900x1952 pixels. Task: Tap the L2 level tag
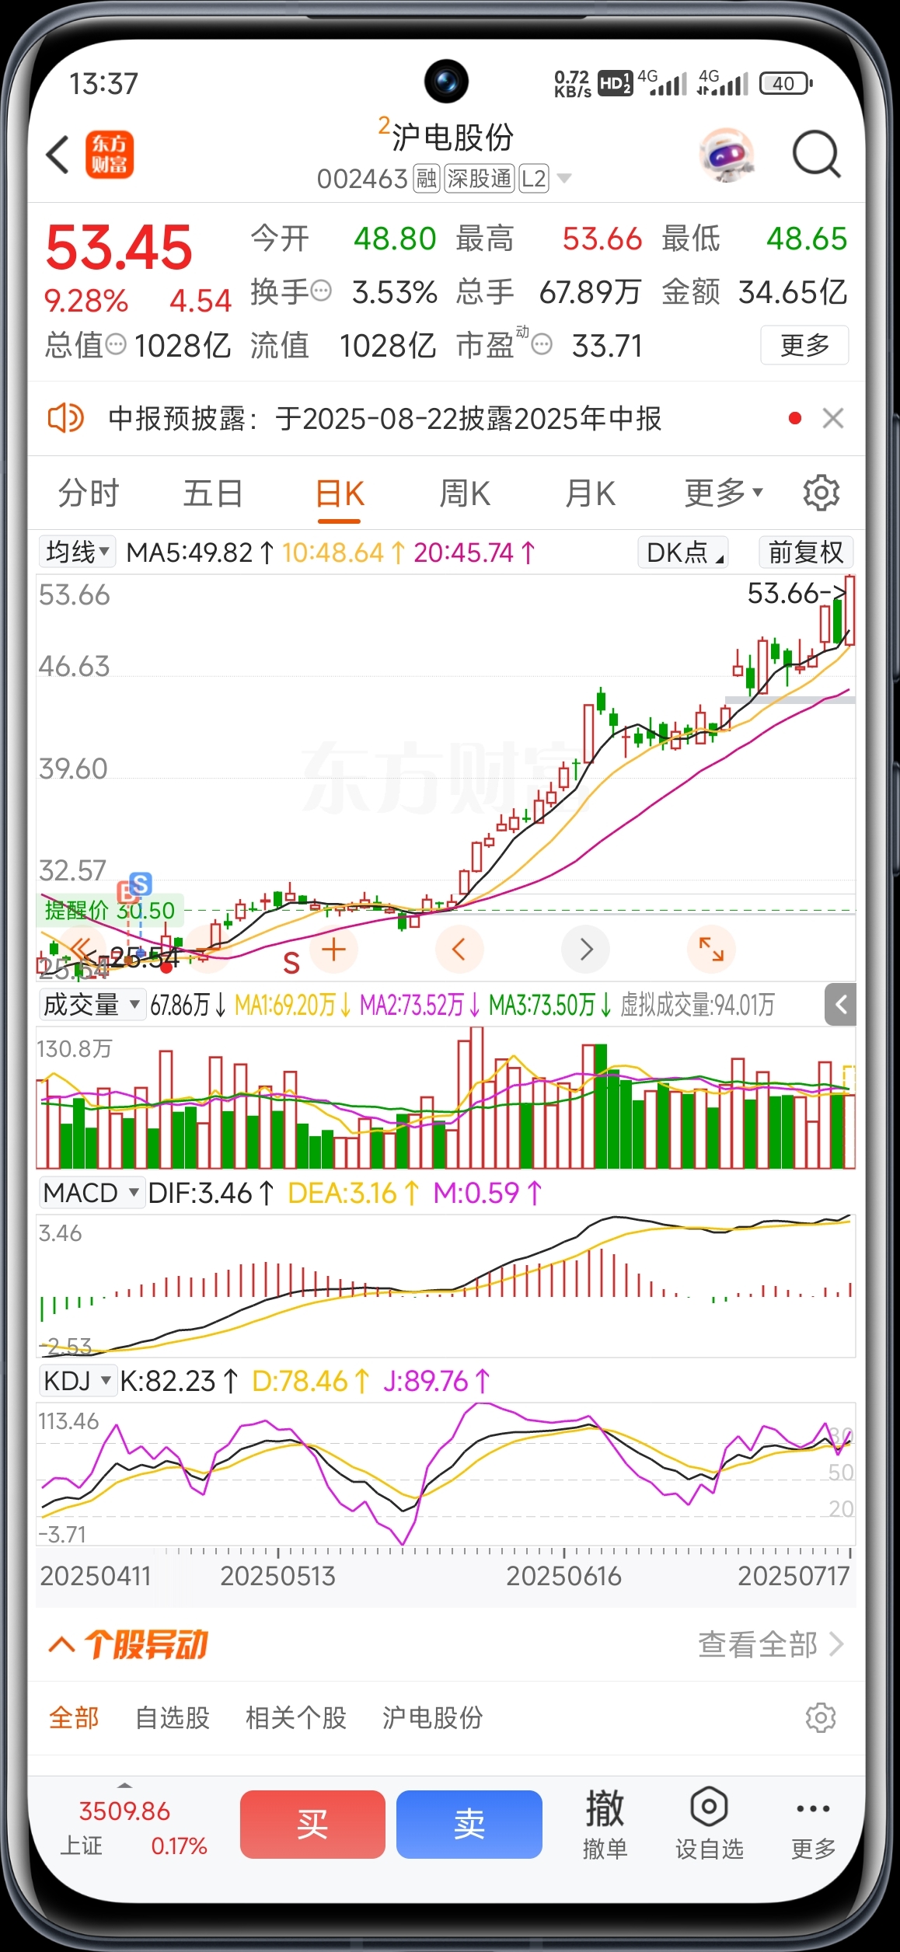(x=533, y=179)
